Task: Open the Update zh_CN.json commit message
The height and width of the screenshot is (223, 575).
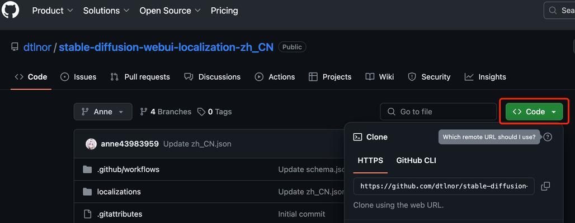Action: (x=197, y=144)
